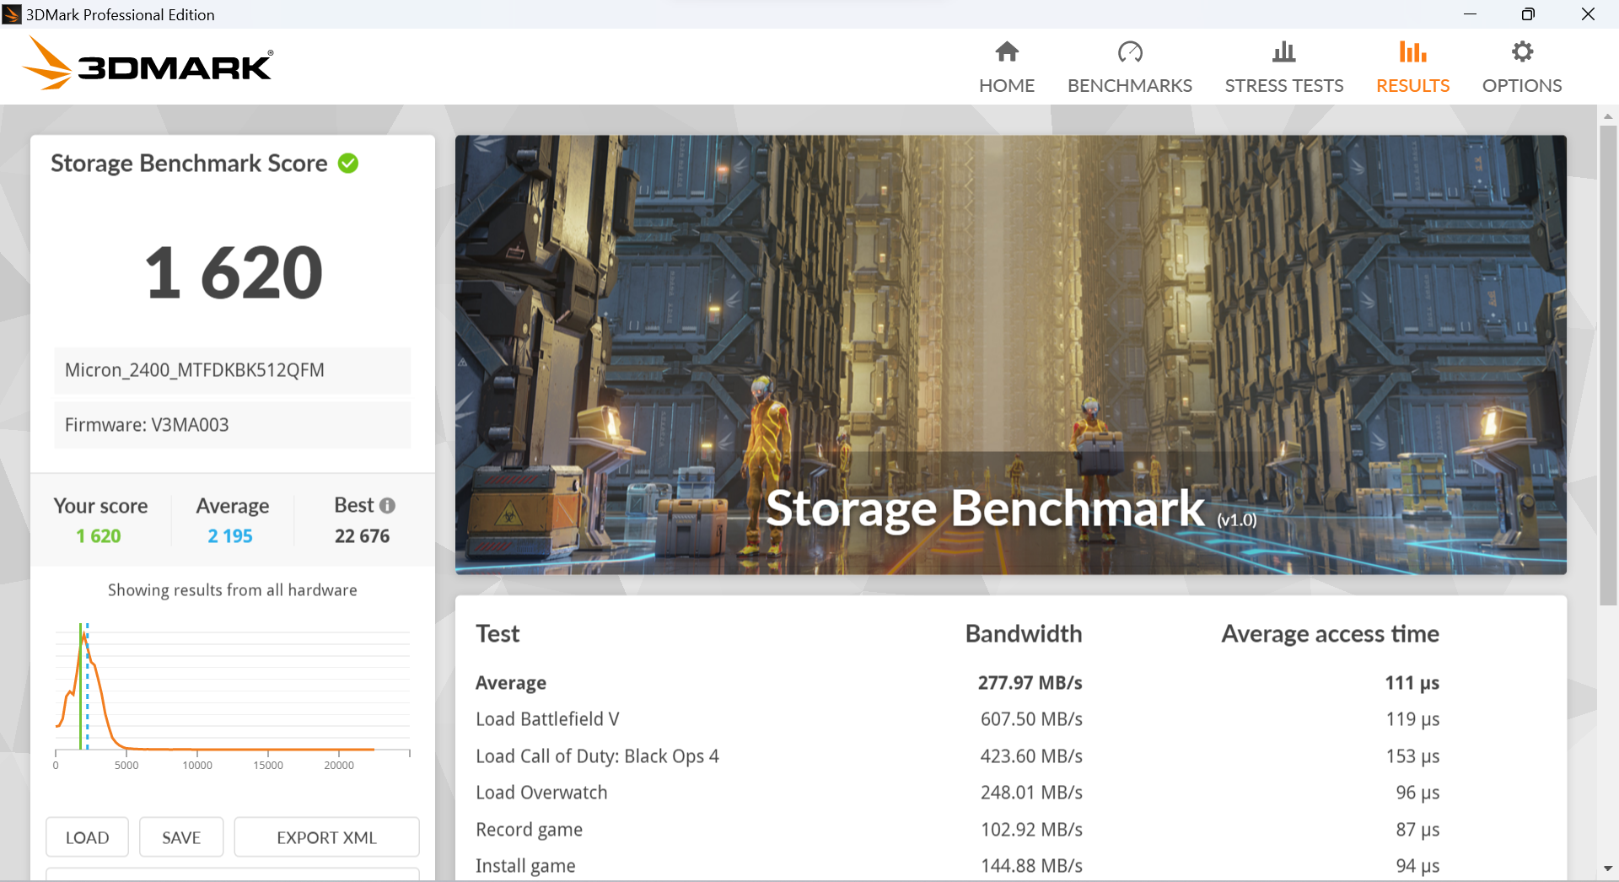
Task: Click the Test column header
Action: pyautogui.click(x=498, y=634)
